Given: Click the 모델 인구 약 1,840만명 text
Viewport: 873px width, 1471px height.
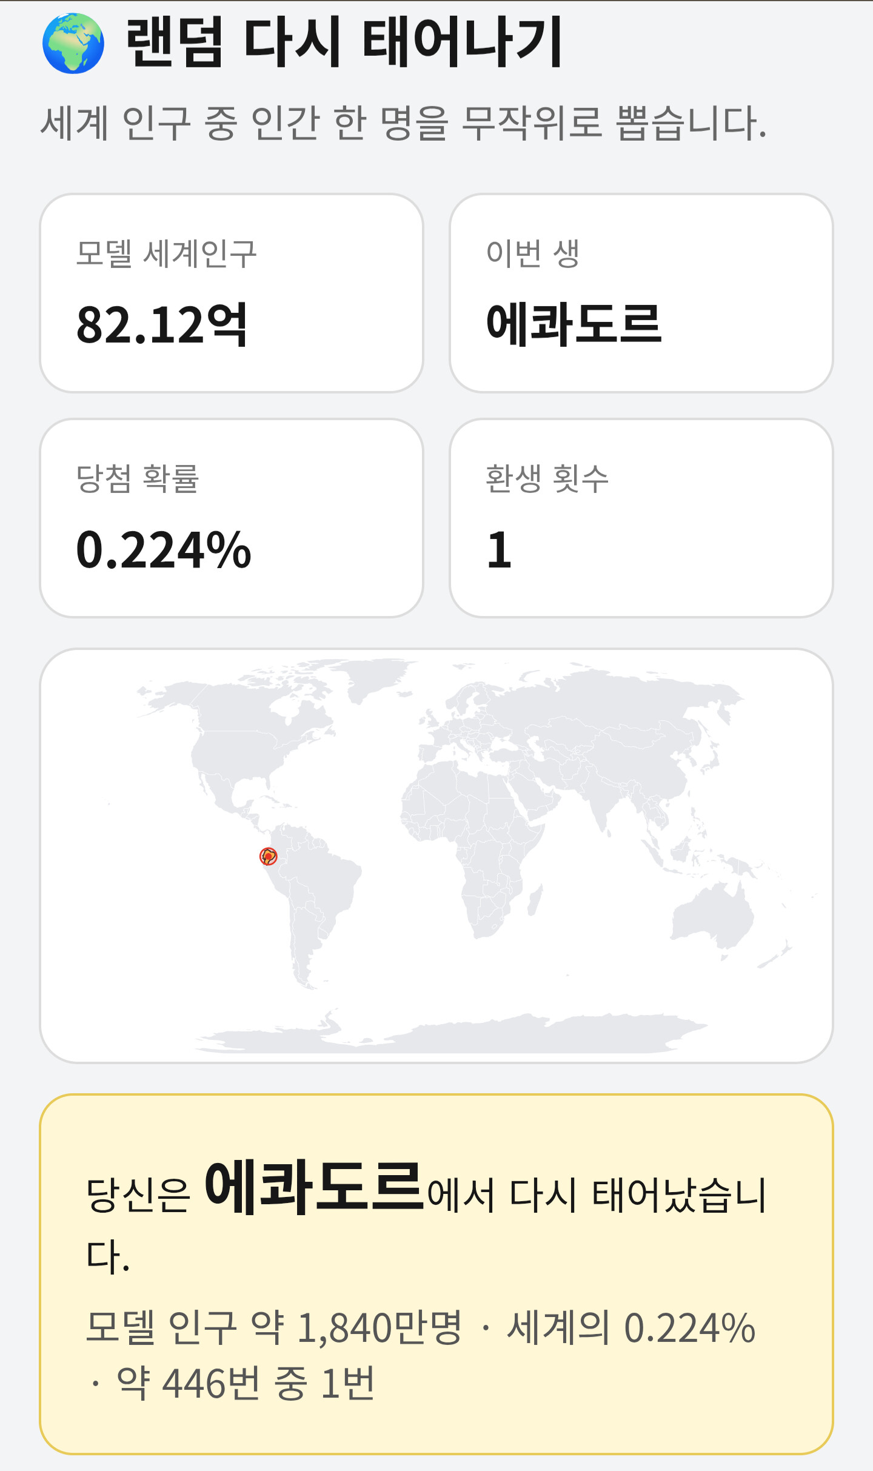Looking at the screenshot, I should pyautogui.click(x=274, y=1327).
